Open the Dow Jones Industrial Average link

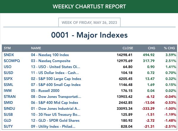coord(56,109)
